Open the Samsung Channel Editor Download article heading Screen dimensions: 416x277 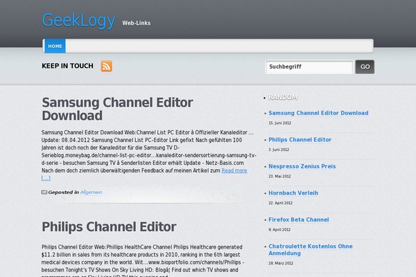coord(117,109)
